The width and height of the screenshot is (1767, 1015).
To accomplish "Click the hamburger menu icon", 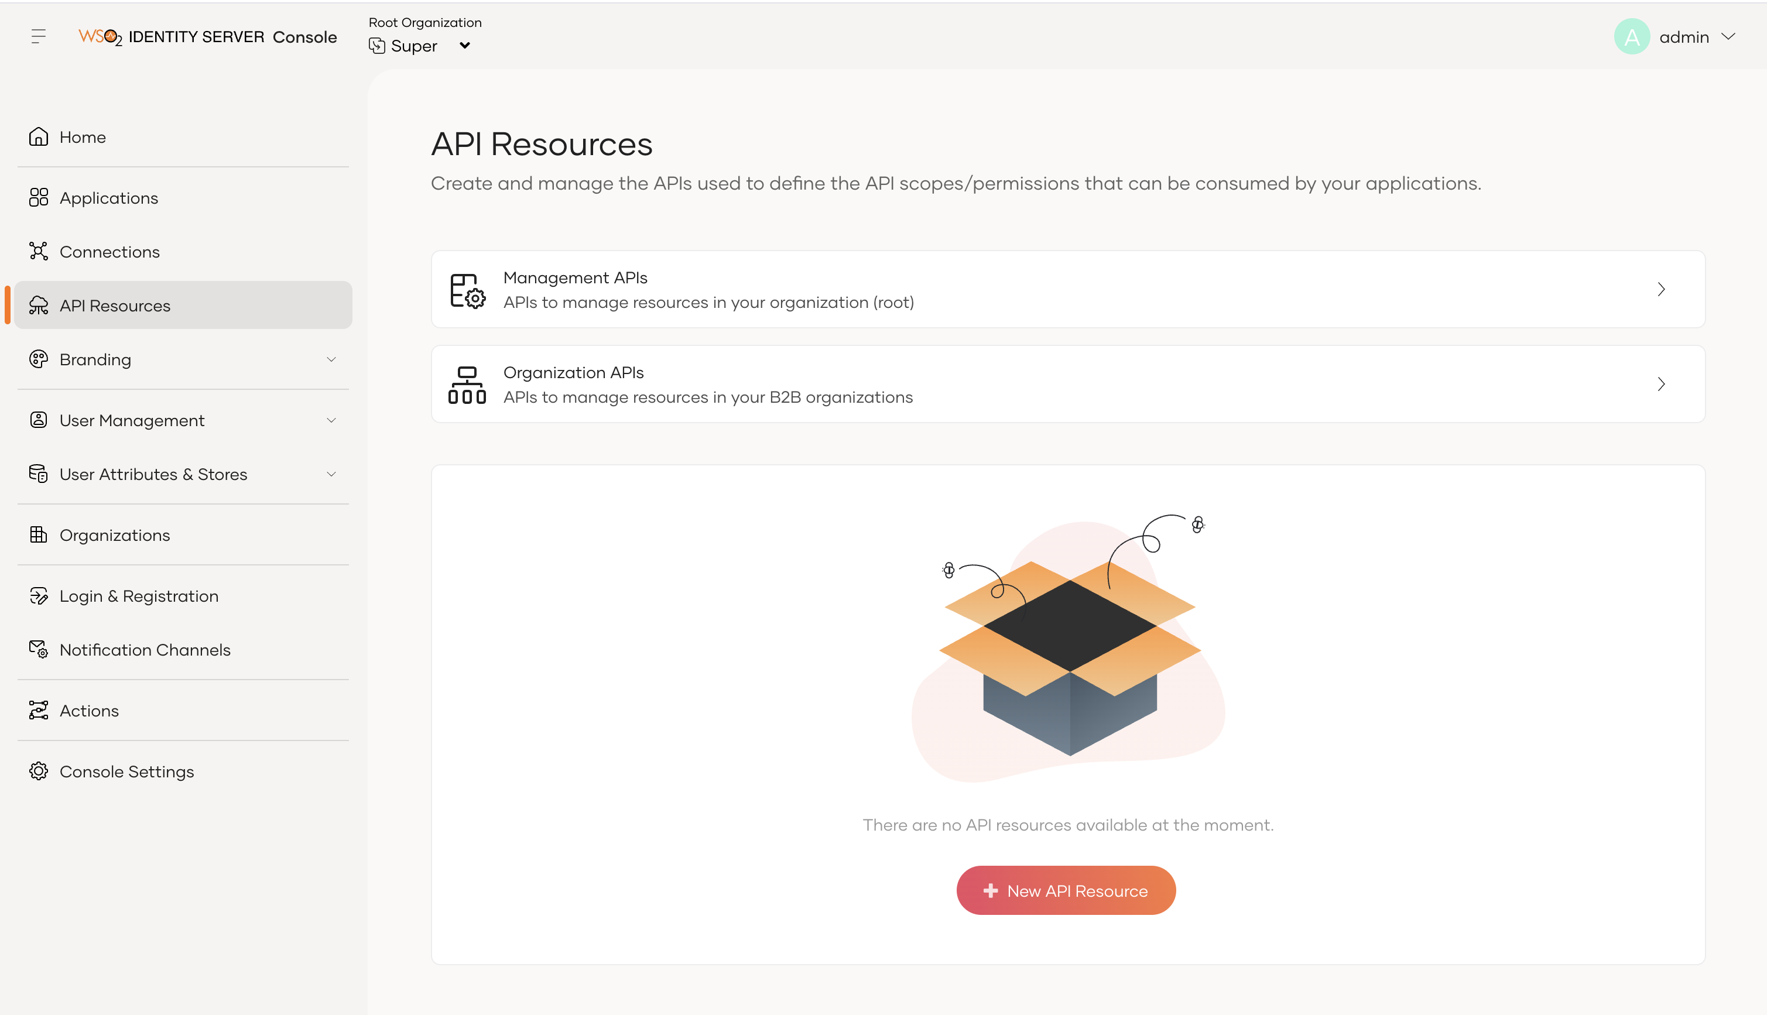I will 38,36.
